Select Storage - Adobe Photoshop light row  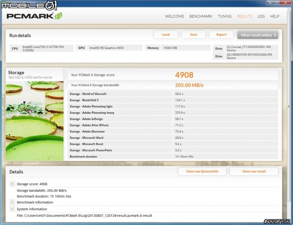coord(173,106)
